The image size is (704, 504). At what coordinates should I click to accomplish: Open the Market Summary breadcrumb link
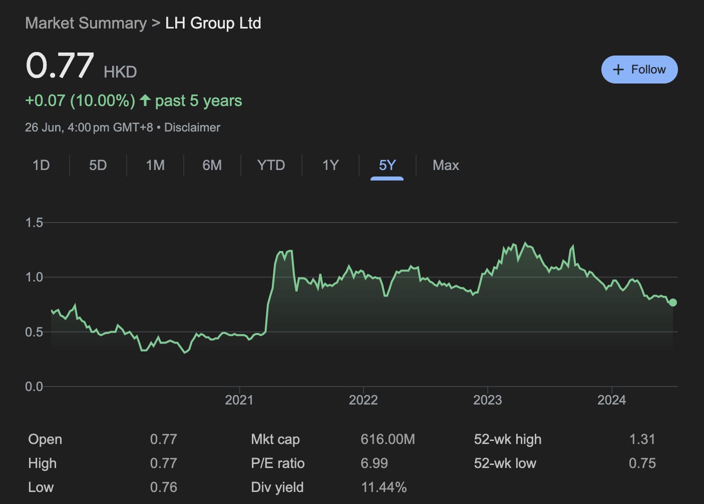click(86, 23)
